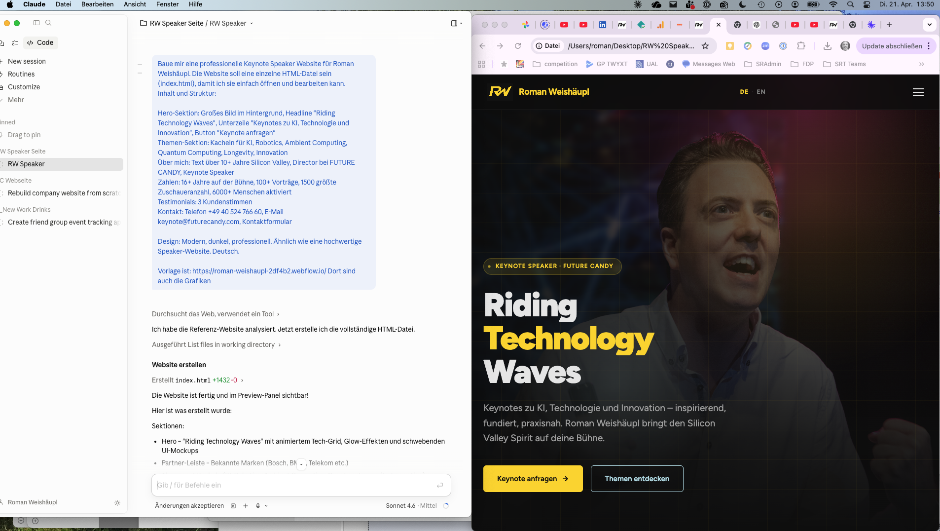The image size is (940, 531).
Task: Open the website's hamburger navigation menu
Action: 918,92
